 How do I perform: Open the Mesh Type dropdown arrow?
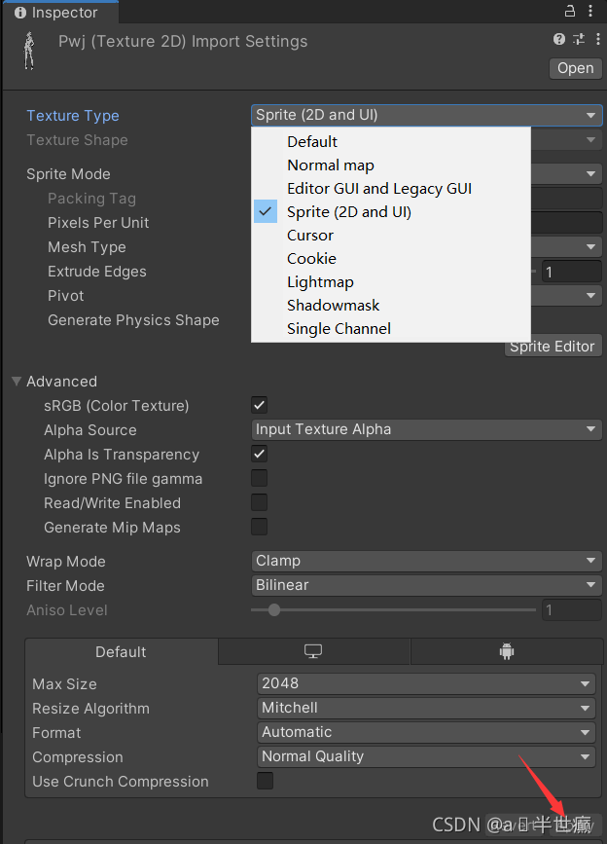(x=590, y=247)
